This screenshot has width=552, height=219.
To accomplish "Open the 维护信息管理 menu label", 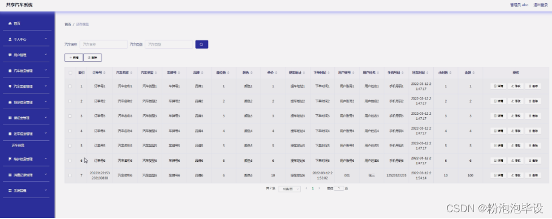I will click(23, 159).
